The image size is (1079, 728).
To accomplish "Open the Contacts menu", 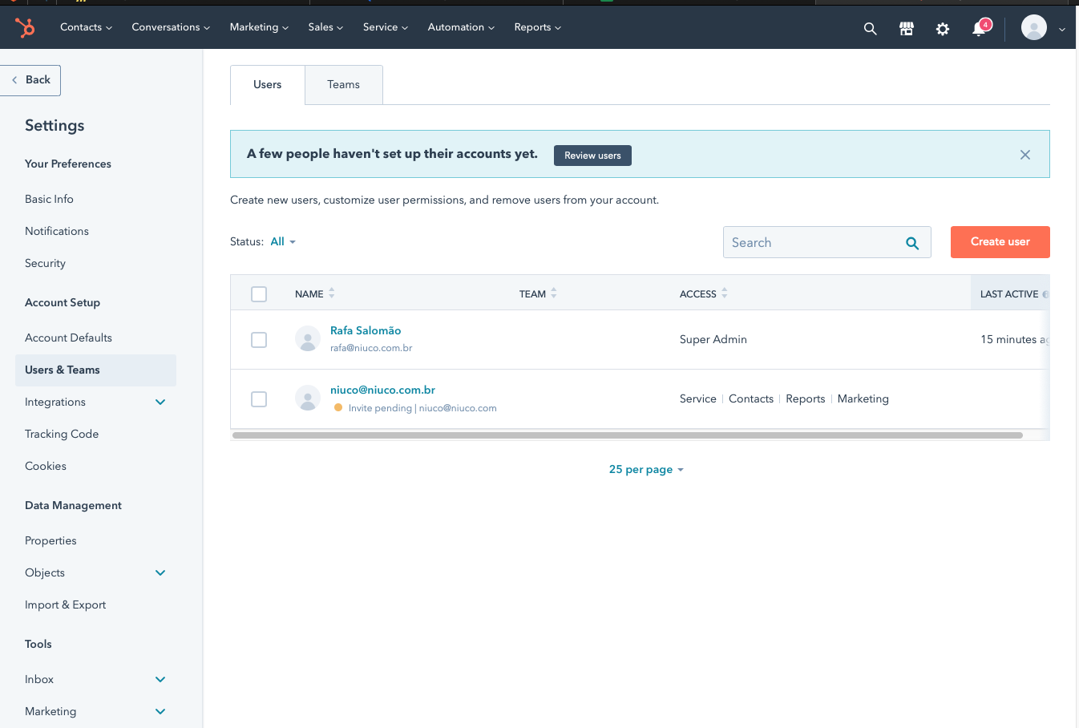I will click(x=86, y=27).
